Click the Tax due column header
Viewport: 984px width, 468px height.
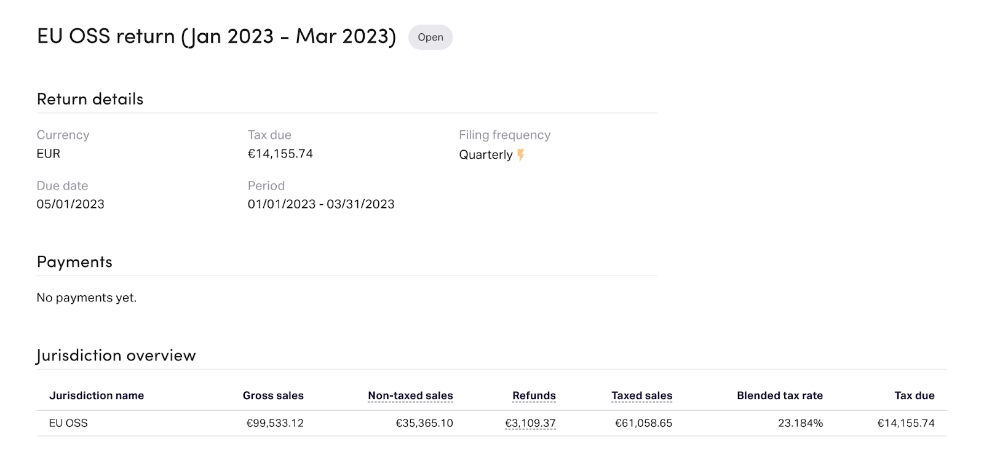[x=915, y=396]
